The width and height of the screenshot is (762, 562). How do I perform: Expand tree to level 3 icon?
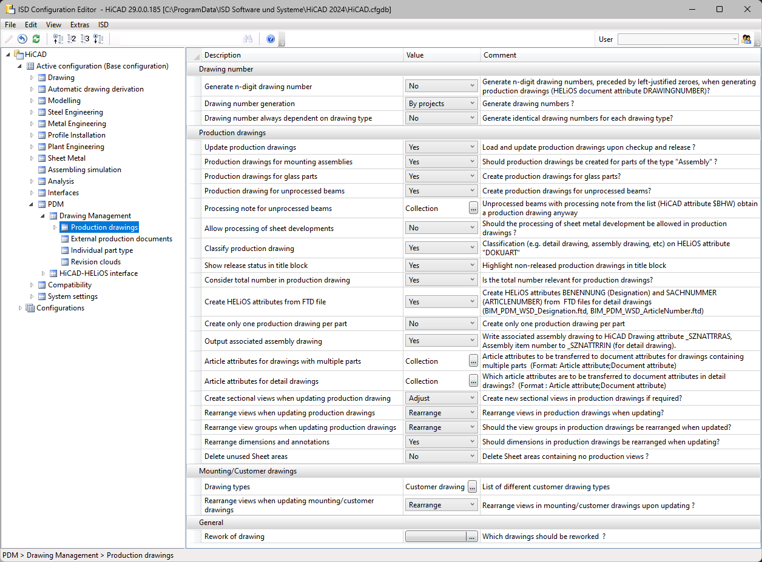pos(85,39)
